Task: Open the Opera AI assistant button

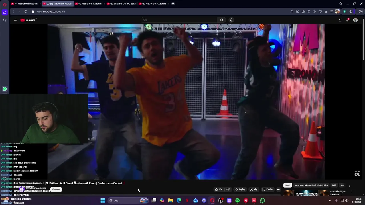Action: pyautogui.click(x=360, y=11)
